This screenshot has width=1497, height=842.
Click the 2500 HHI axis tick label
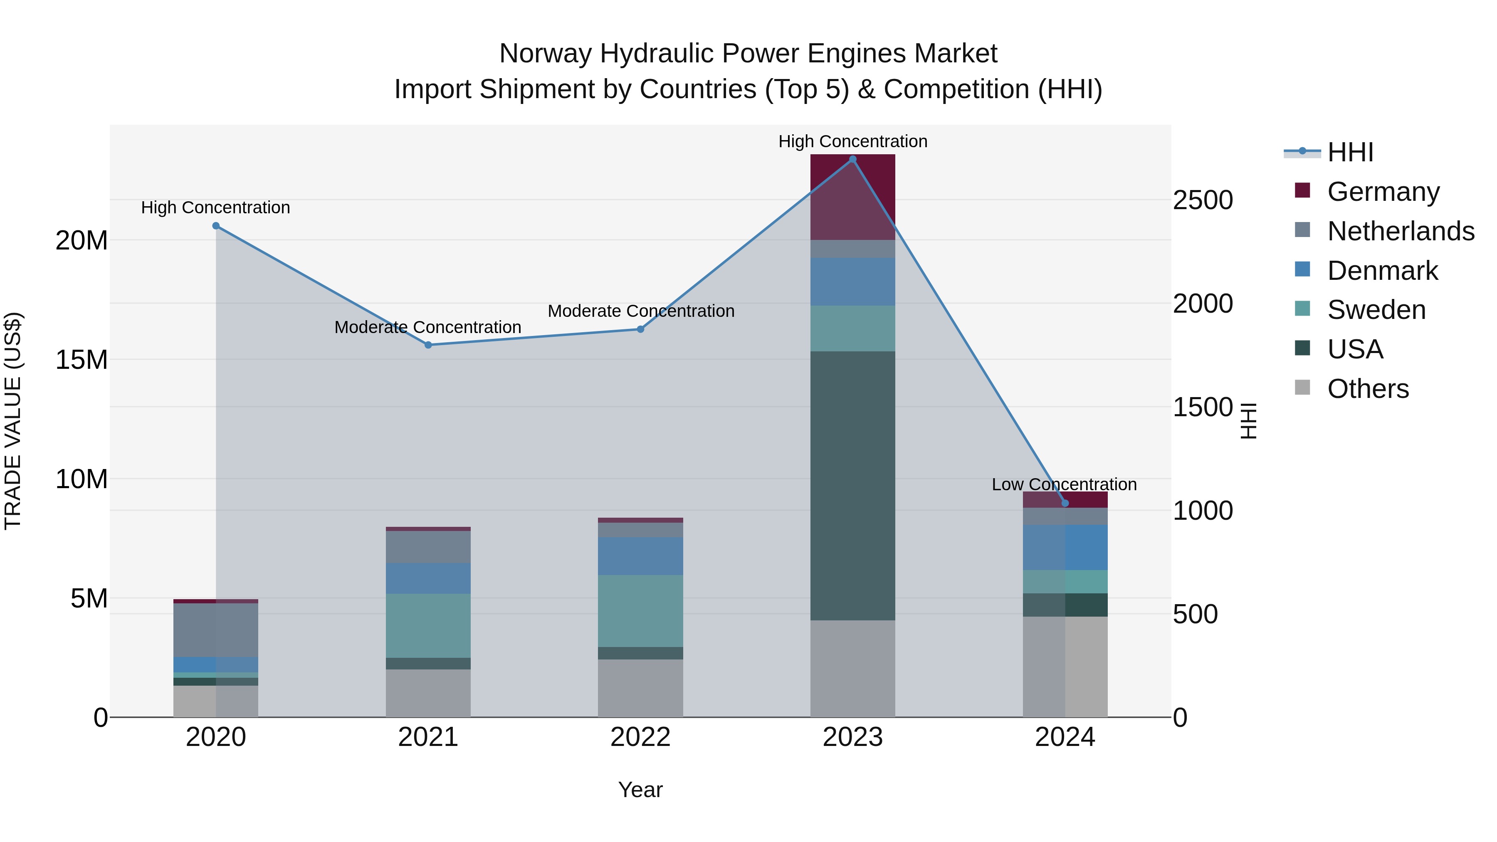coord(1203,200)
